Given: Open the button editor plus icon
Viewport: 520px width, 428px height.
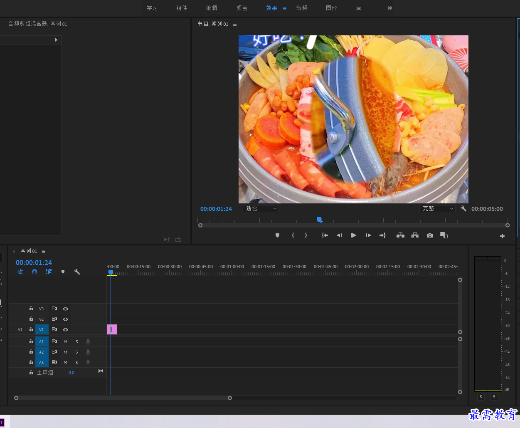Looking at the screenshot, I should (502, 236).
